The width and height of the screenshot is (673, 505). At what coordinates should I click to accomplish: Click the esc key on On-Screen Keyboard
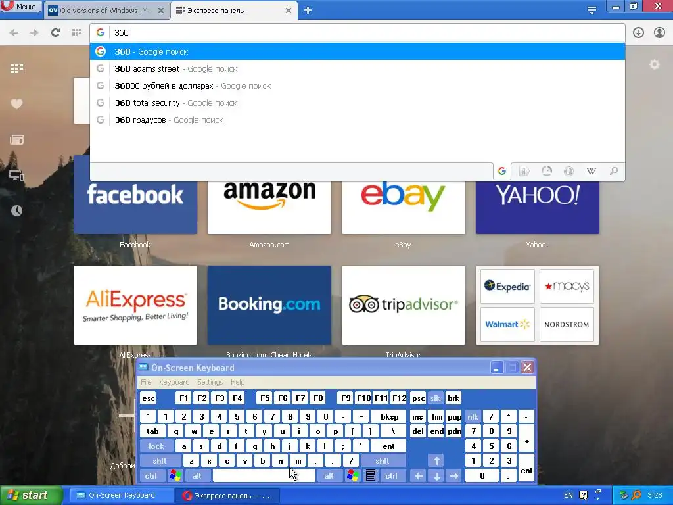149,398
